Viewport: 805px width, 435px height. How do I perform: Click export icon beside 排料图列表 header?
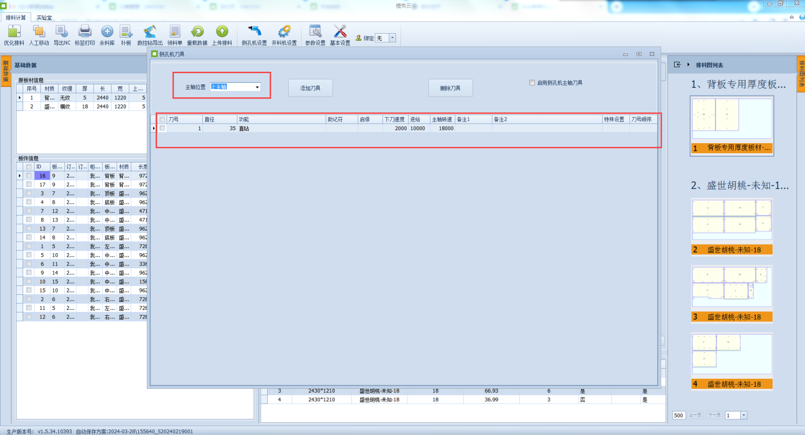tap(677, 65)
